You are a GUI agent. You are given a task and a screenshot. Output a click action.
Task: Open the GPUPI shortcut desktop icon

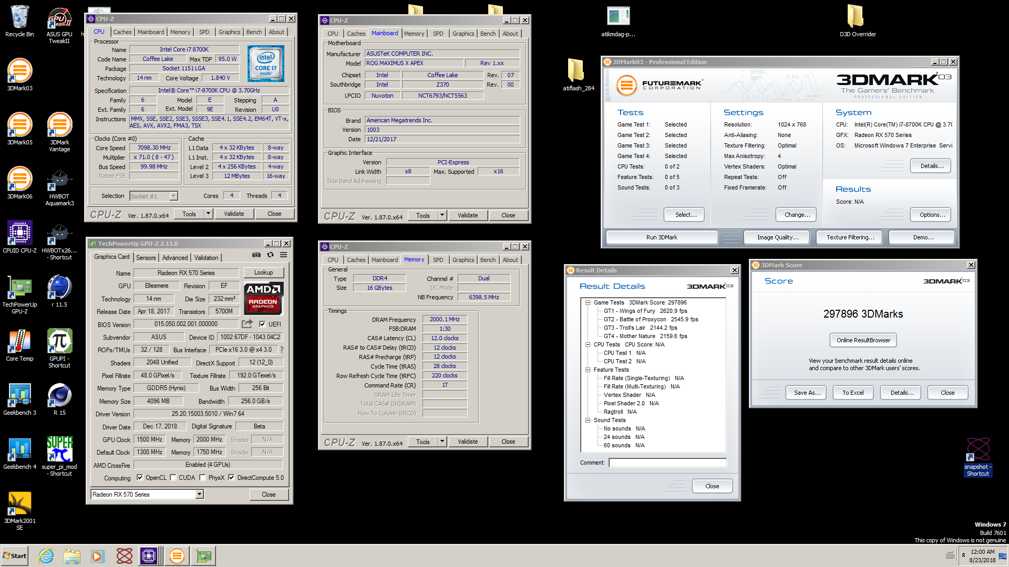[59, 349]
